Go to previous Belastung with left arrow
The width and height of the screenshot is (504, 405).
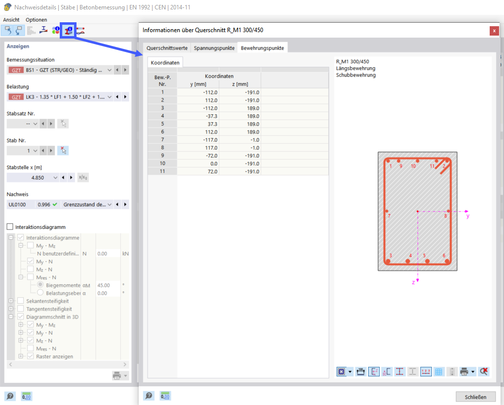(x=117, y=97)
